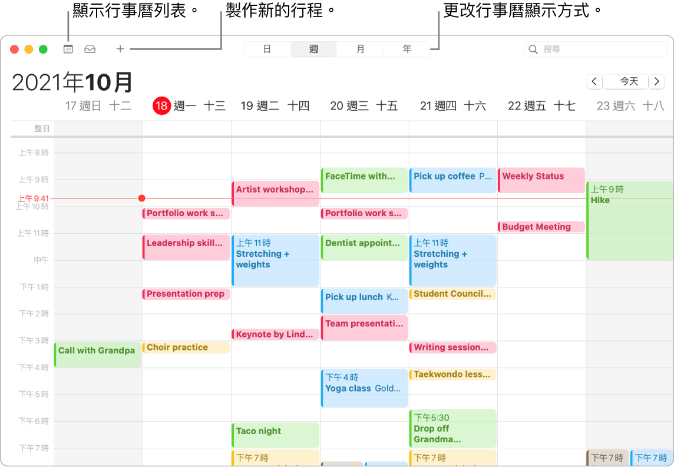Select the Weekly Status event on Friday
This screenshot has width=674, height=467.
[541, 180]
